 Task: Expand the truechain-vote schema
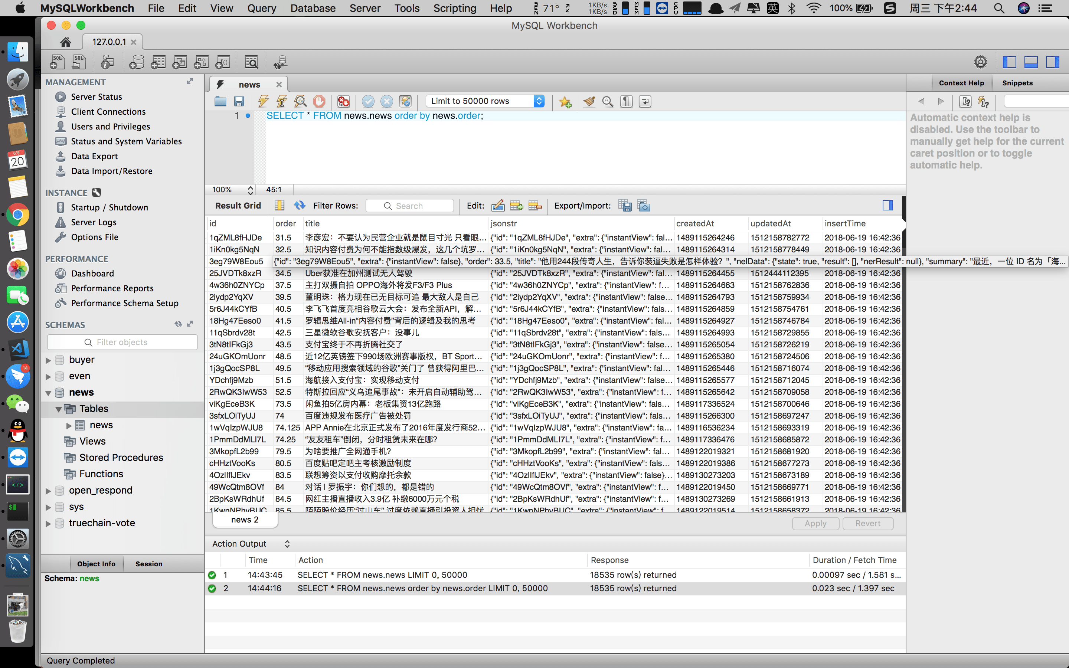48,524
